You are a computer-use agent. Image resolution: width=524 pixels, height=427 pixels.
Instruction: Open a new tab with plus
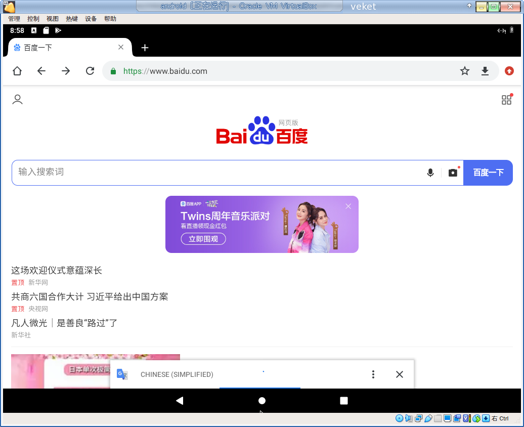click(145, 48)
